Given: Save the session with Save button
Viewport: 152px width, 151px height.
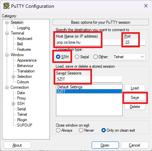Looking at the screenshot, I should 135,98.
